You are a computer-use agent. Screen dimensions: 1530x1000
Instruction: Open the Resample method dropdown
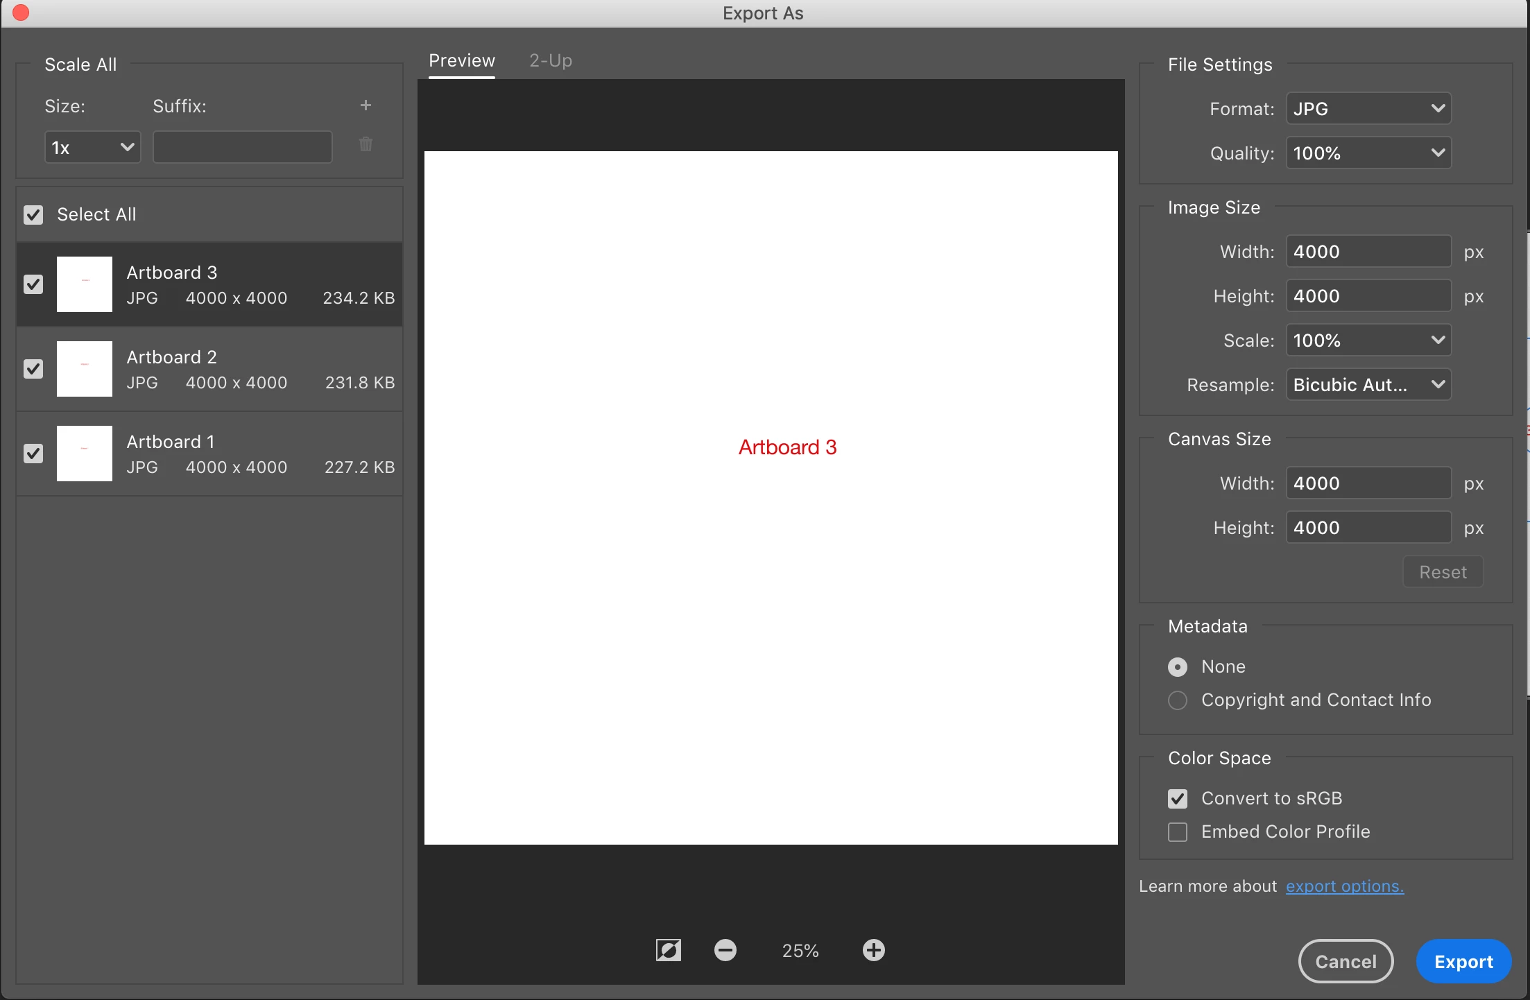click(x=1368, y=385)
